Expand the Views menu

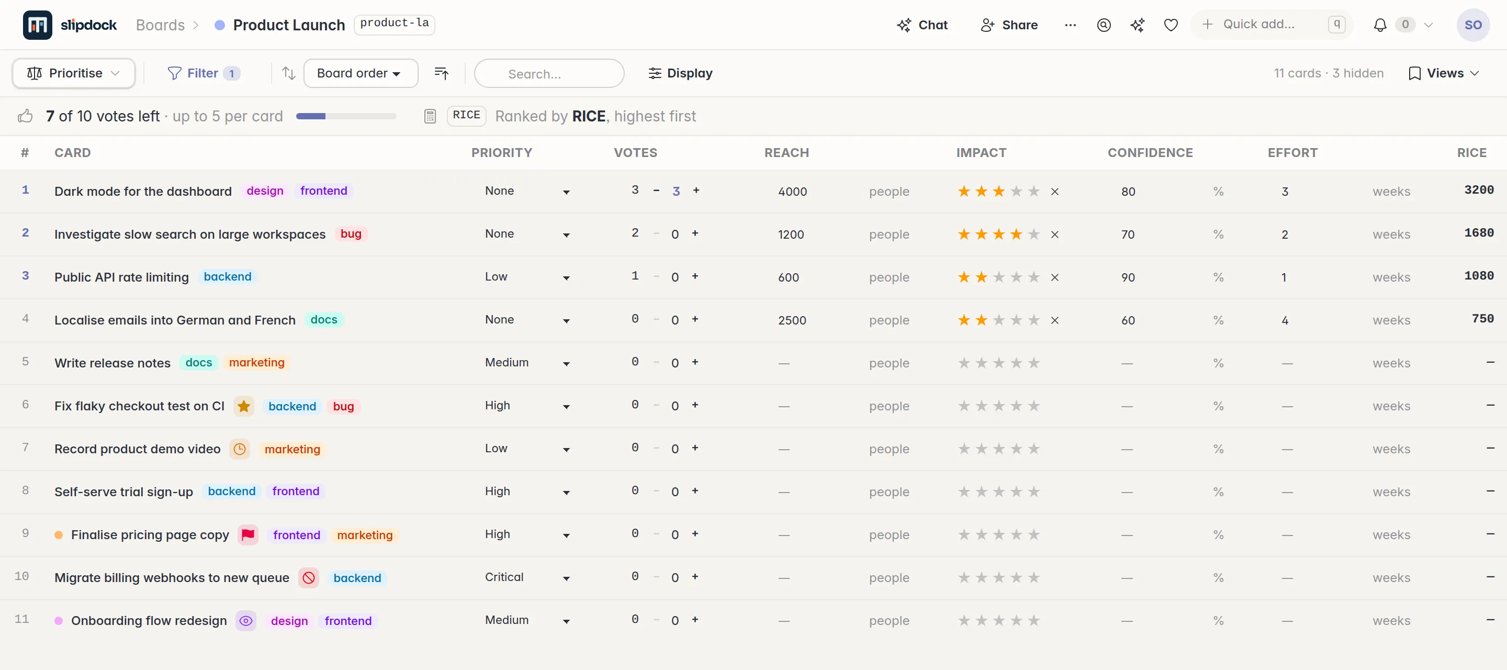pyautogui.click(x=1444, y=73)
